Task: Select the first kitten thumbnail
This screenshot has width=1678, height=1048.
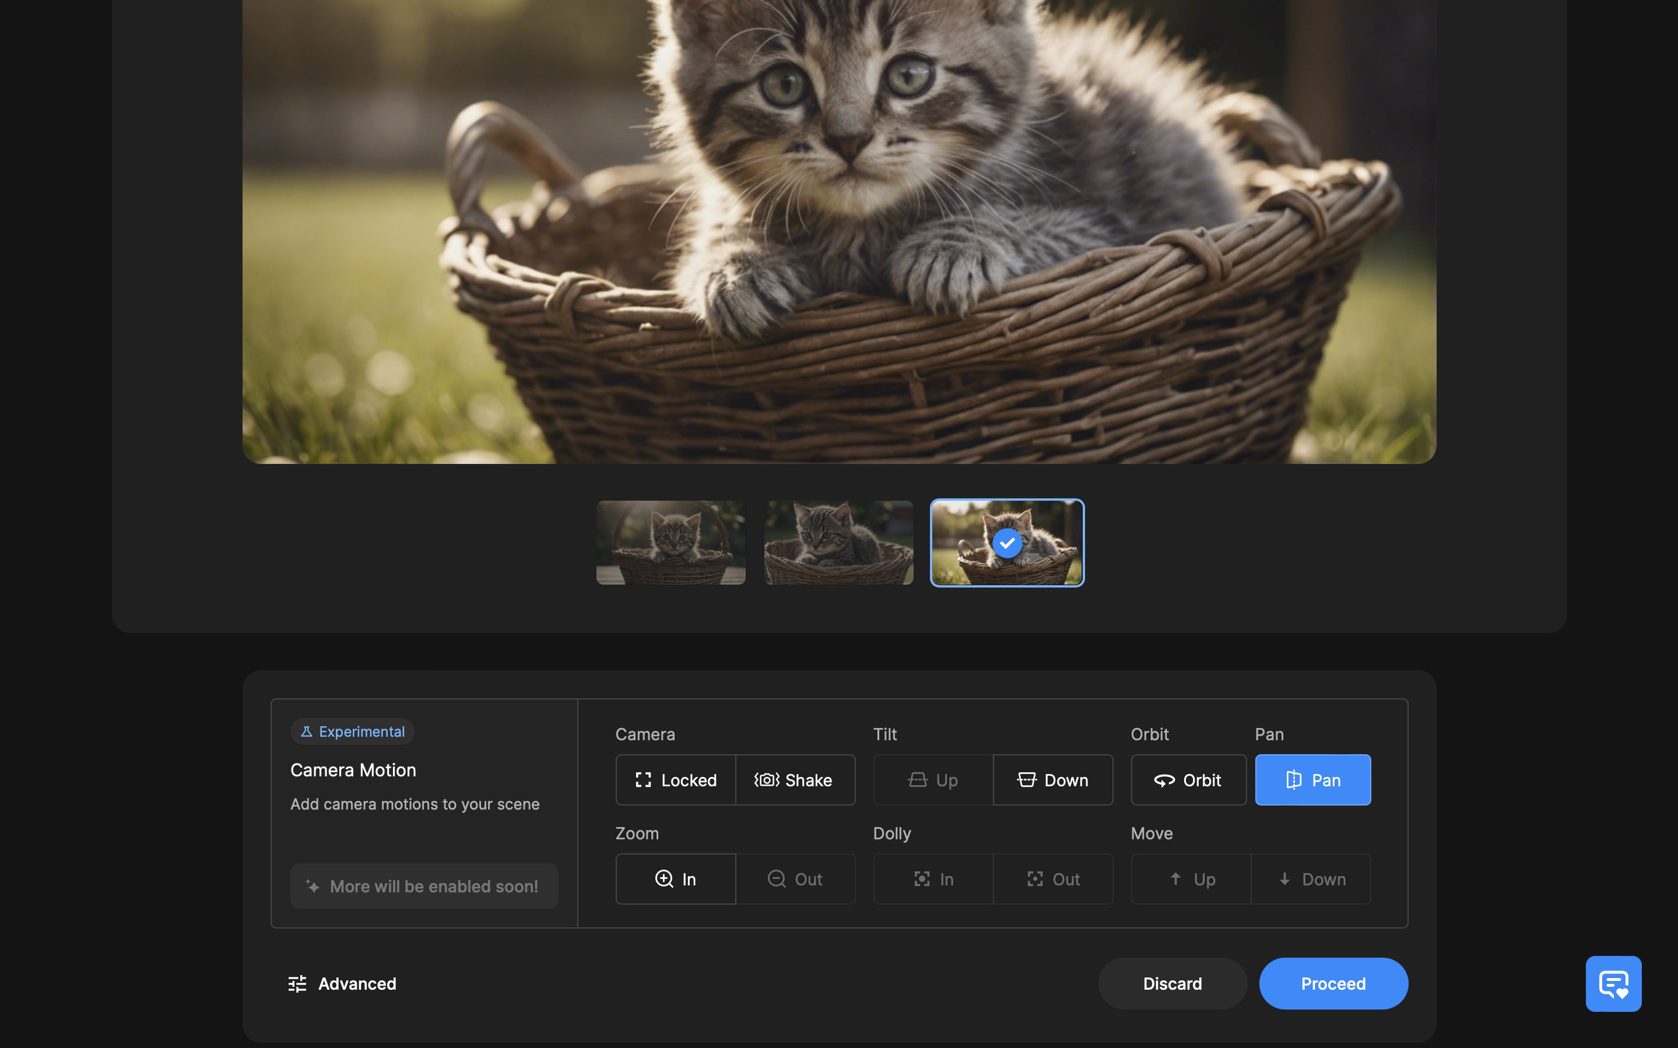Action: coord(671,543)
